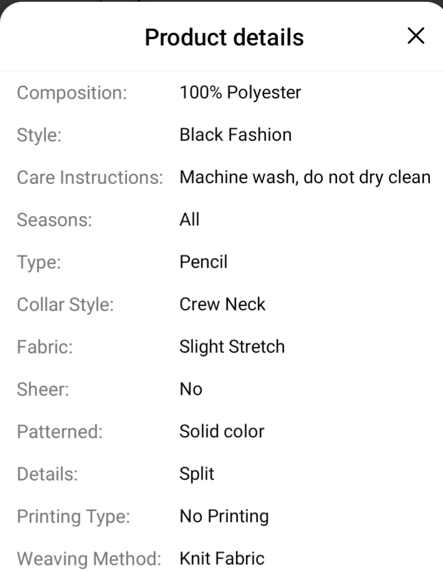Click the Split details value

point(196,474)
